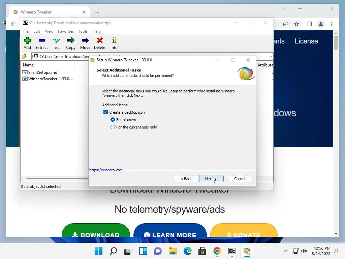Image resolution: width=345 pixels, height=259 pixels.
Task: Open the Chrome profile avatar
Action: pos(321,24)
